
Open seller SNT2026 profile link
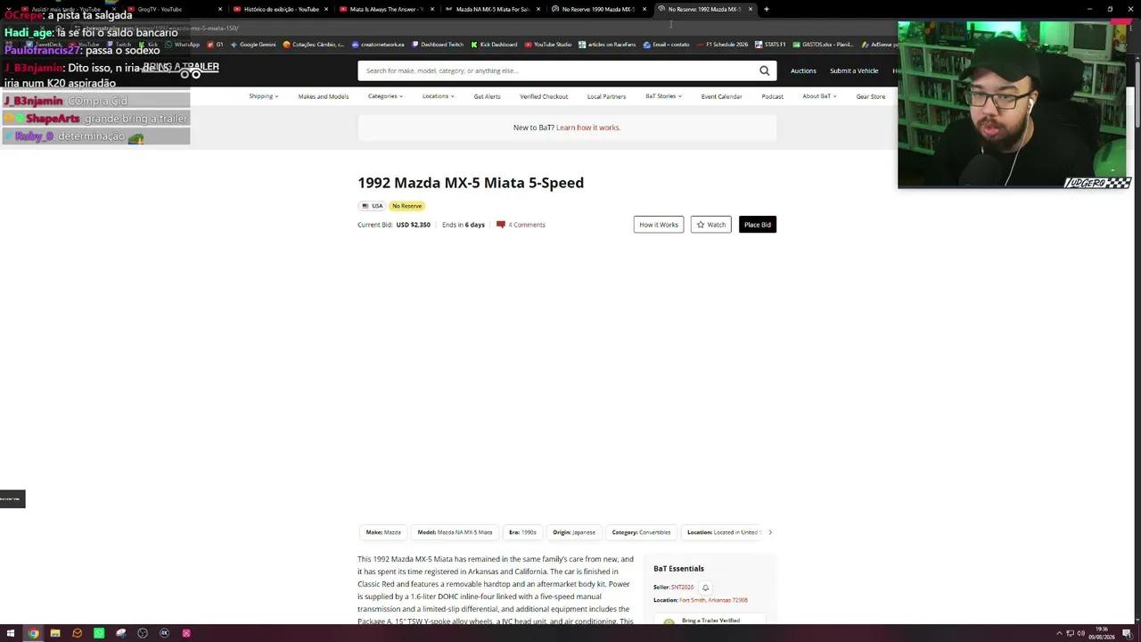tap(682, 588)
